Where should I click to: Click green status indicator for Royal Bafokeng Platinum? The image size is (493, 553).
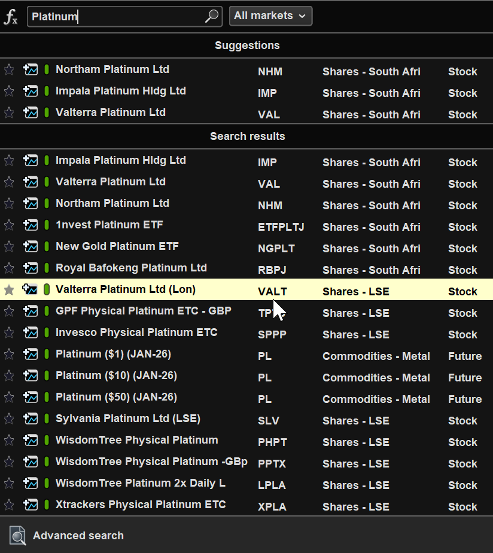(x=47, y=268)
